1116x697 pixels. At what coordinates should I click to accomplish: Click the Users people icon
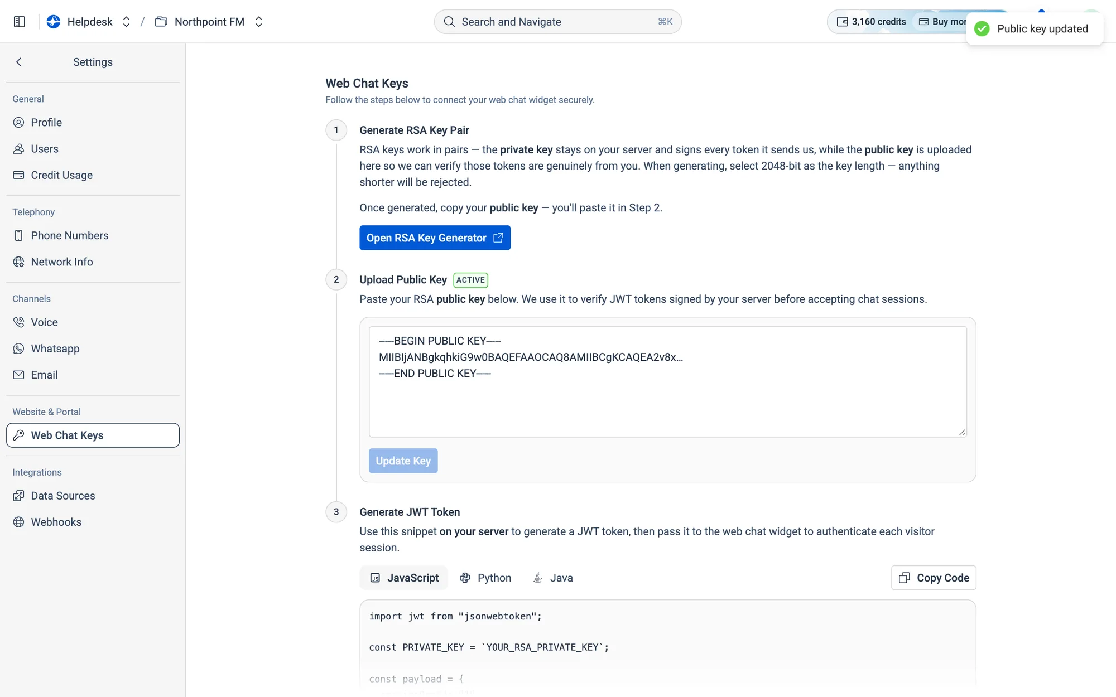(x=18, y=149)
